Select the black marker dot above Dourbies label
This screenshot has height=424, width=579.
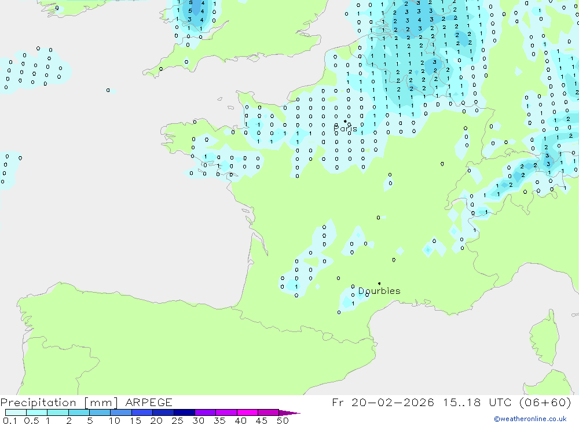coord(379,283)
